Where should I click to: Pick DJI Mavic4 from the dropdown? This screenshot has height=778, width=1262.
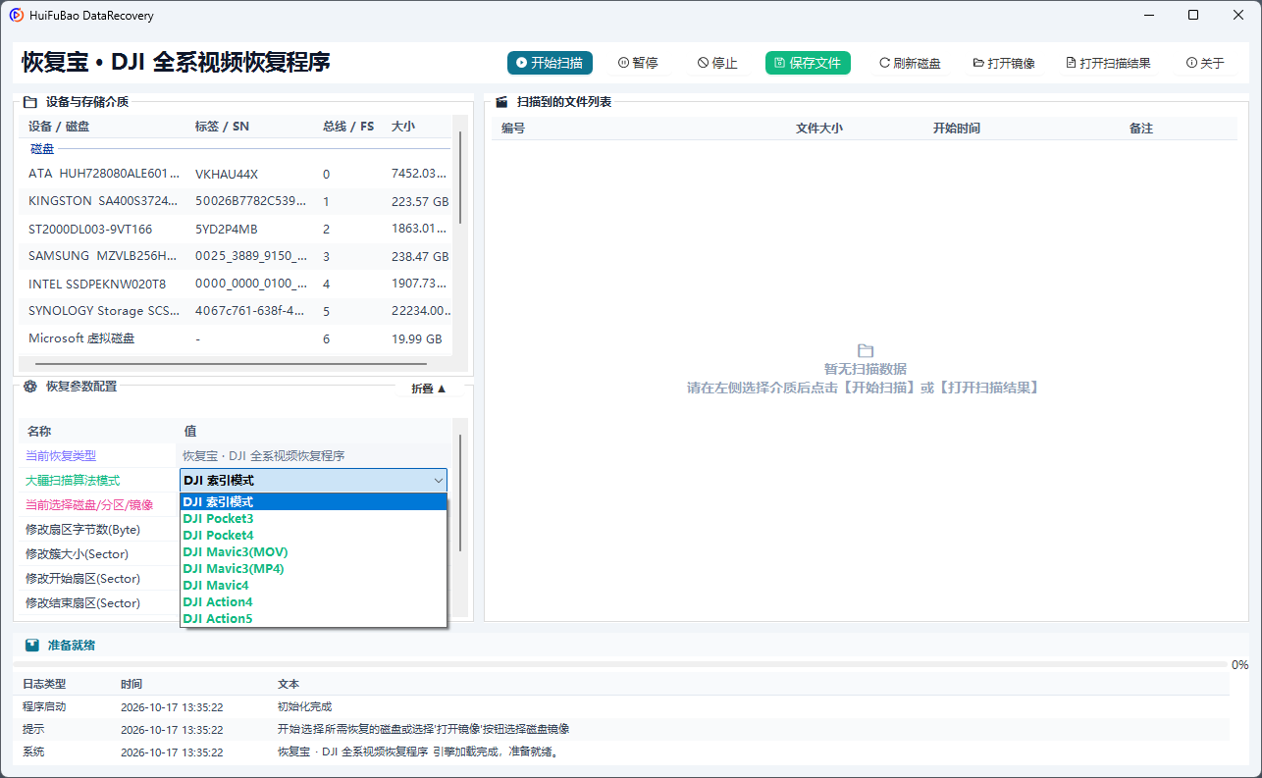pyautogui.click(x=314, y=586)
